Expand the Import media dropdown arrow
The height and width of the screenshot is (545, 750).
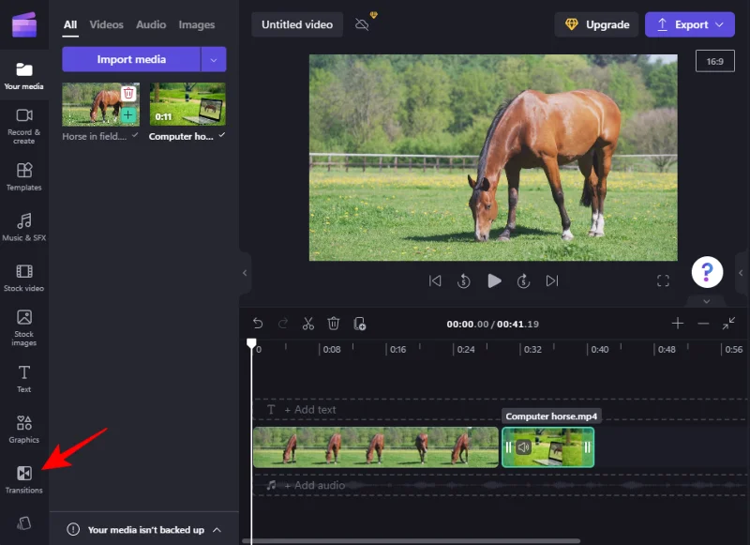point(213,58)
